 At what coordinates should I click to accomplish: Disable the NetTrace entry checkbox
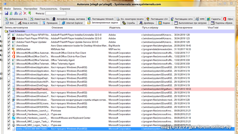[9, 89]
